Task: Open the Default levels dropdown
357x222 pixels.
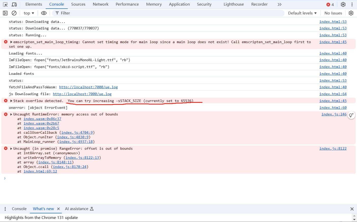Action: pyautogui.click(x=302, y=13)
